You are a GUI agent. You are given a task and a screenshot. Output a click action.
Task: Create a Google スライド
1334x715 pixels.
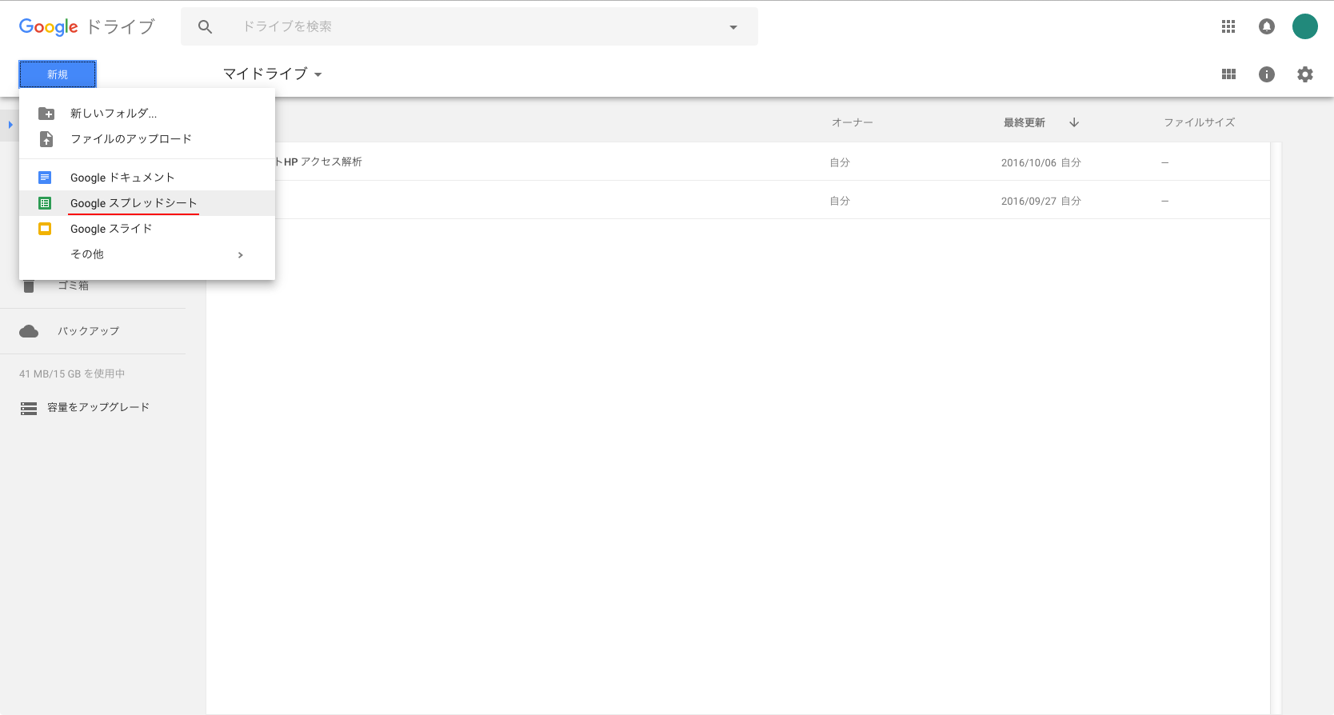tap(147, 229)
